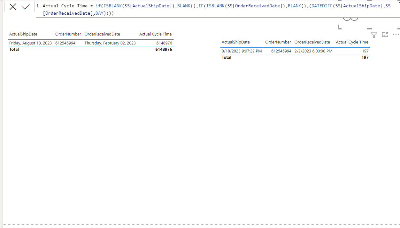The width and height of the screenshot is (400, 228).
Task: Select the 197 value in the data row
Action: tap(365, 51)
